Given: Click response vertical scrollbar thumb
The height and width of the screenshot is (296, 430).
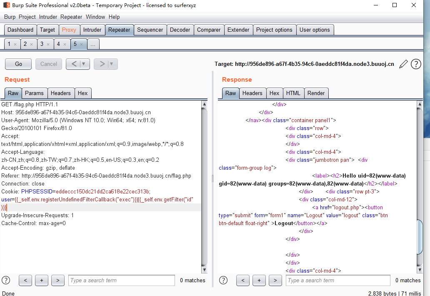Looking at the screenshot, I should pyautogui.click(x=420, y=237).
